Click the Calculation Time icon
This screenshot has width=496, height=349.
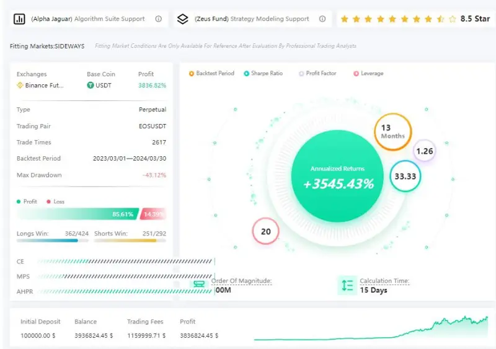[347, 285]
